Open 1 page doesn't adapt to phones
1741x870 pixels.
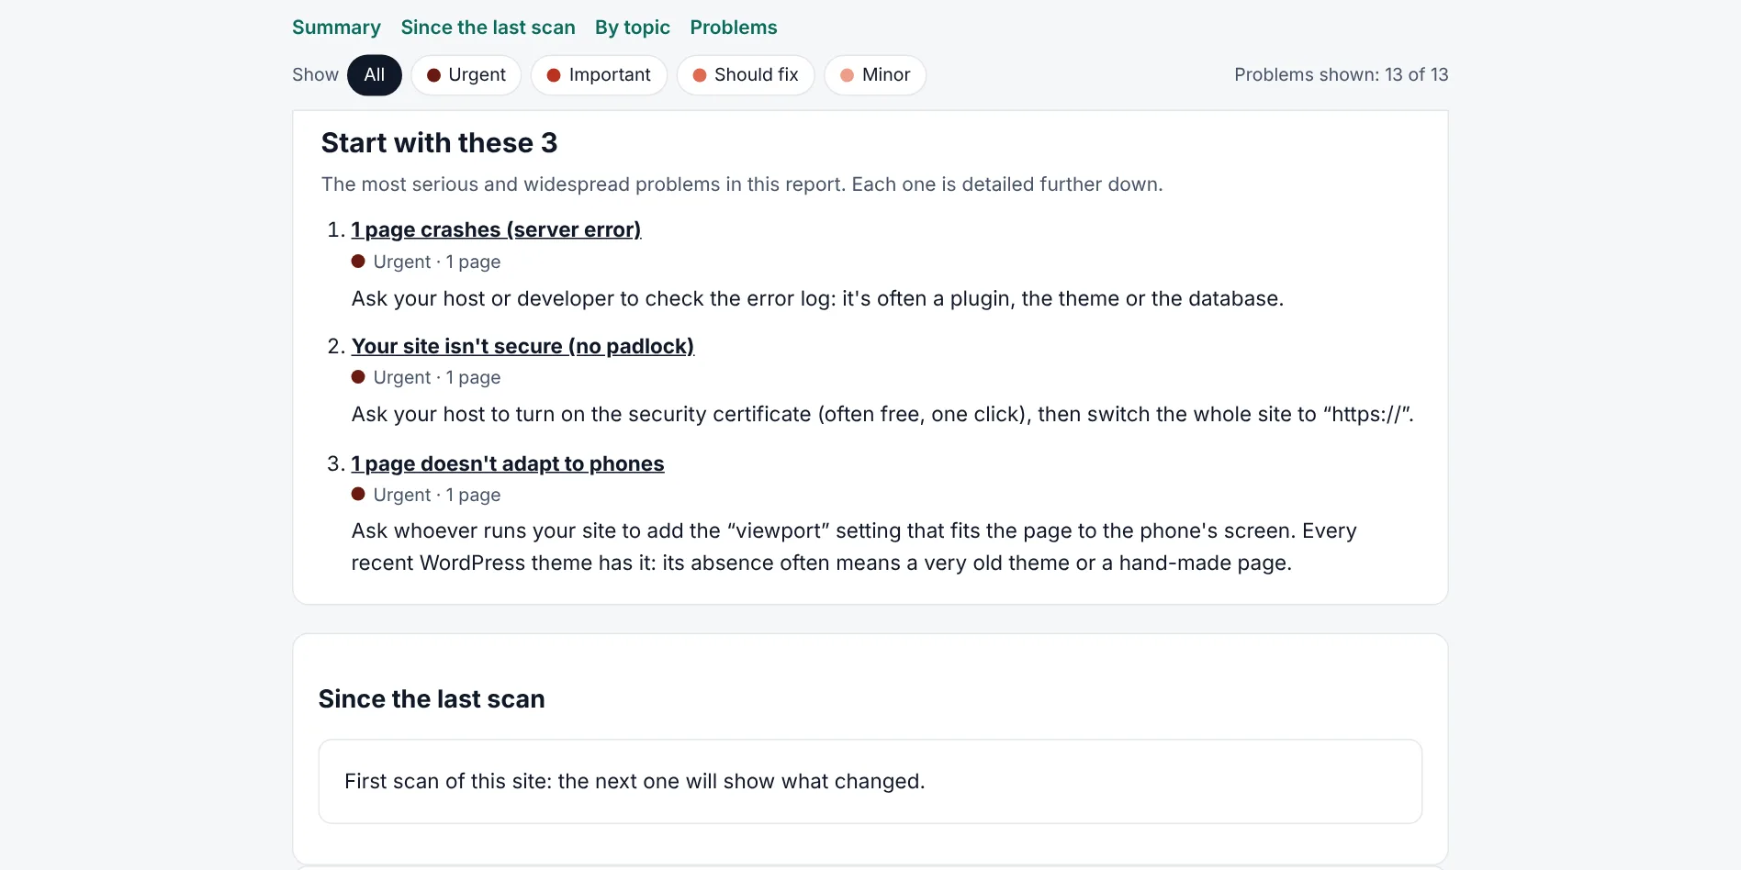click(x=508, y=463)
